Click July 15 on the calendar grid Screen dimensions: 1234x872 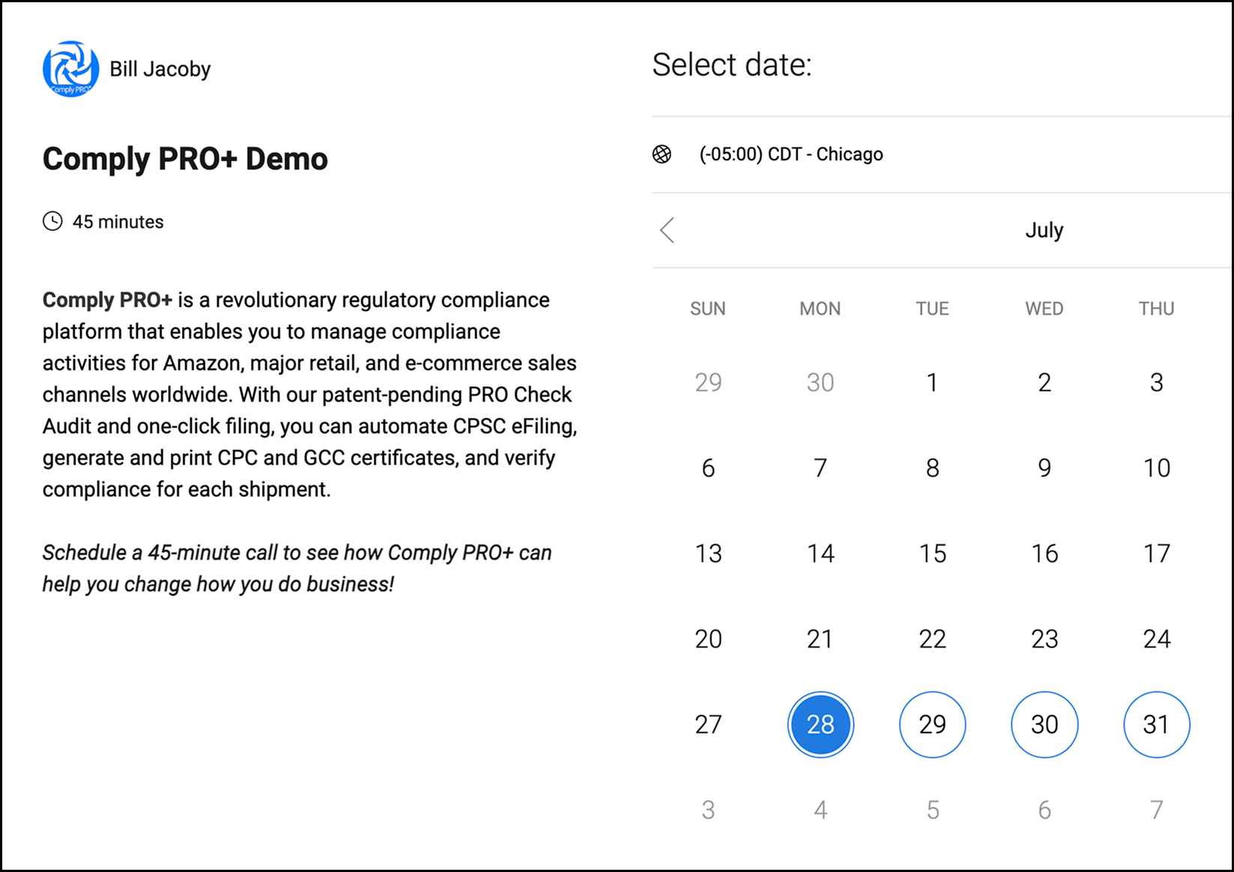(932, 554)
